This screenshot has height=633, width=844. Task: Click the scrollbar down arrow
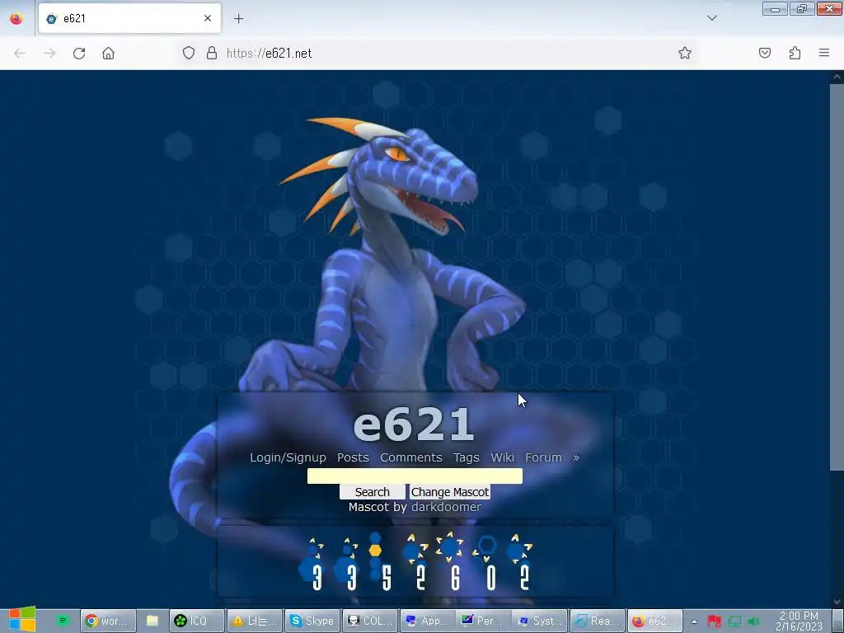837,602
